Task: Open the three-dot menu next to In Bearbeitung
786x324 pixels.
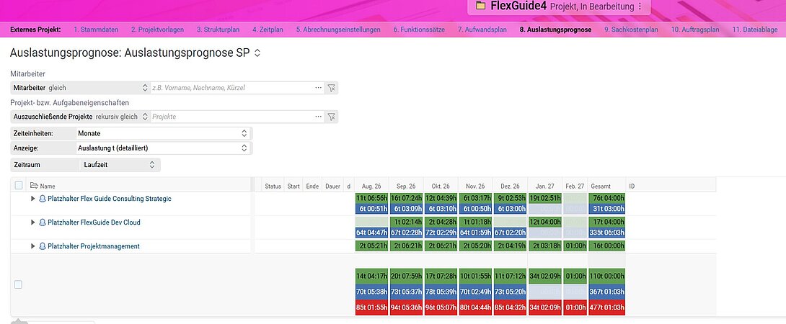Action: pyautogui.click(x=639, y=6)
